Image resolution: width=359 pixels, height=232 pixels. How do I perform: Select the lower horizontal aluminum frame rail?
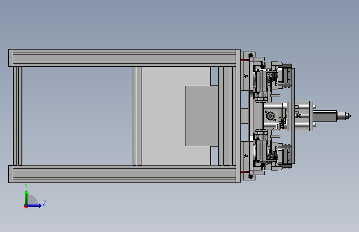pos(124,174)
